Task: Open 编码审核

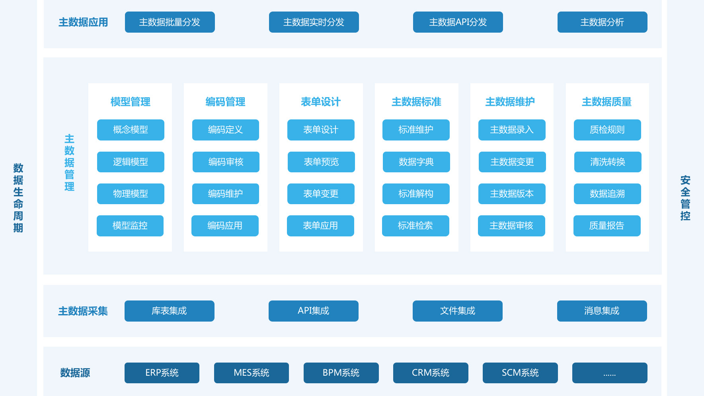Action: coord(225,162)
